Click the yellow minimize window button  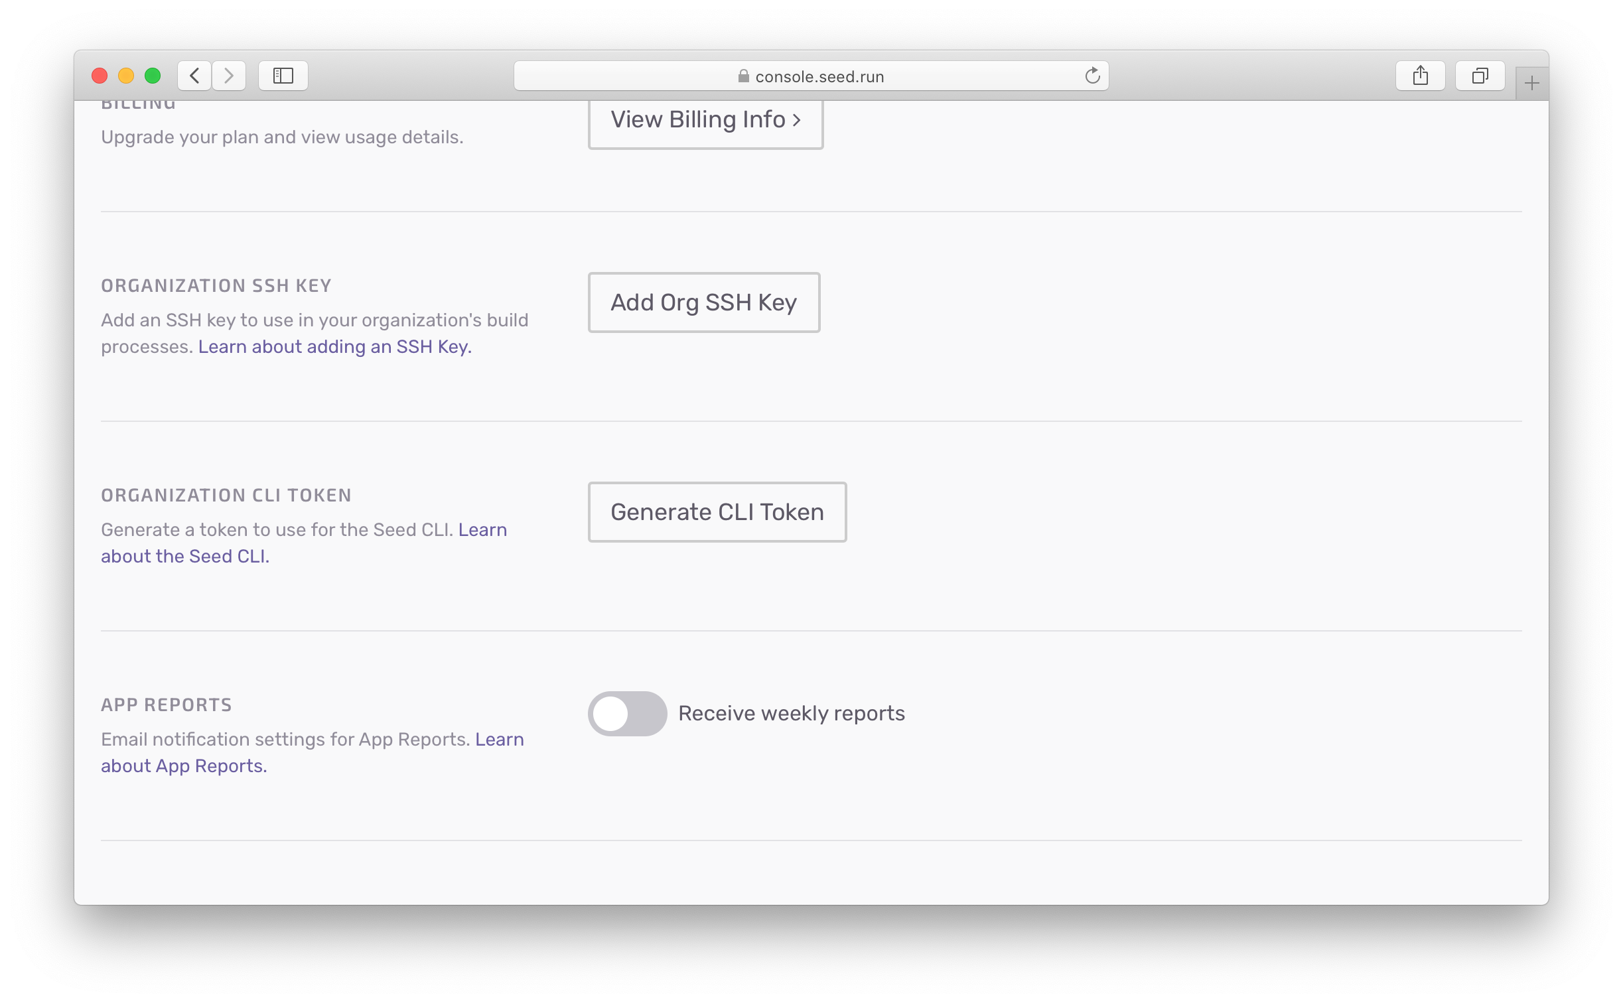(126, 76)
